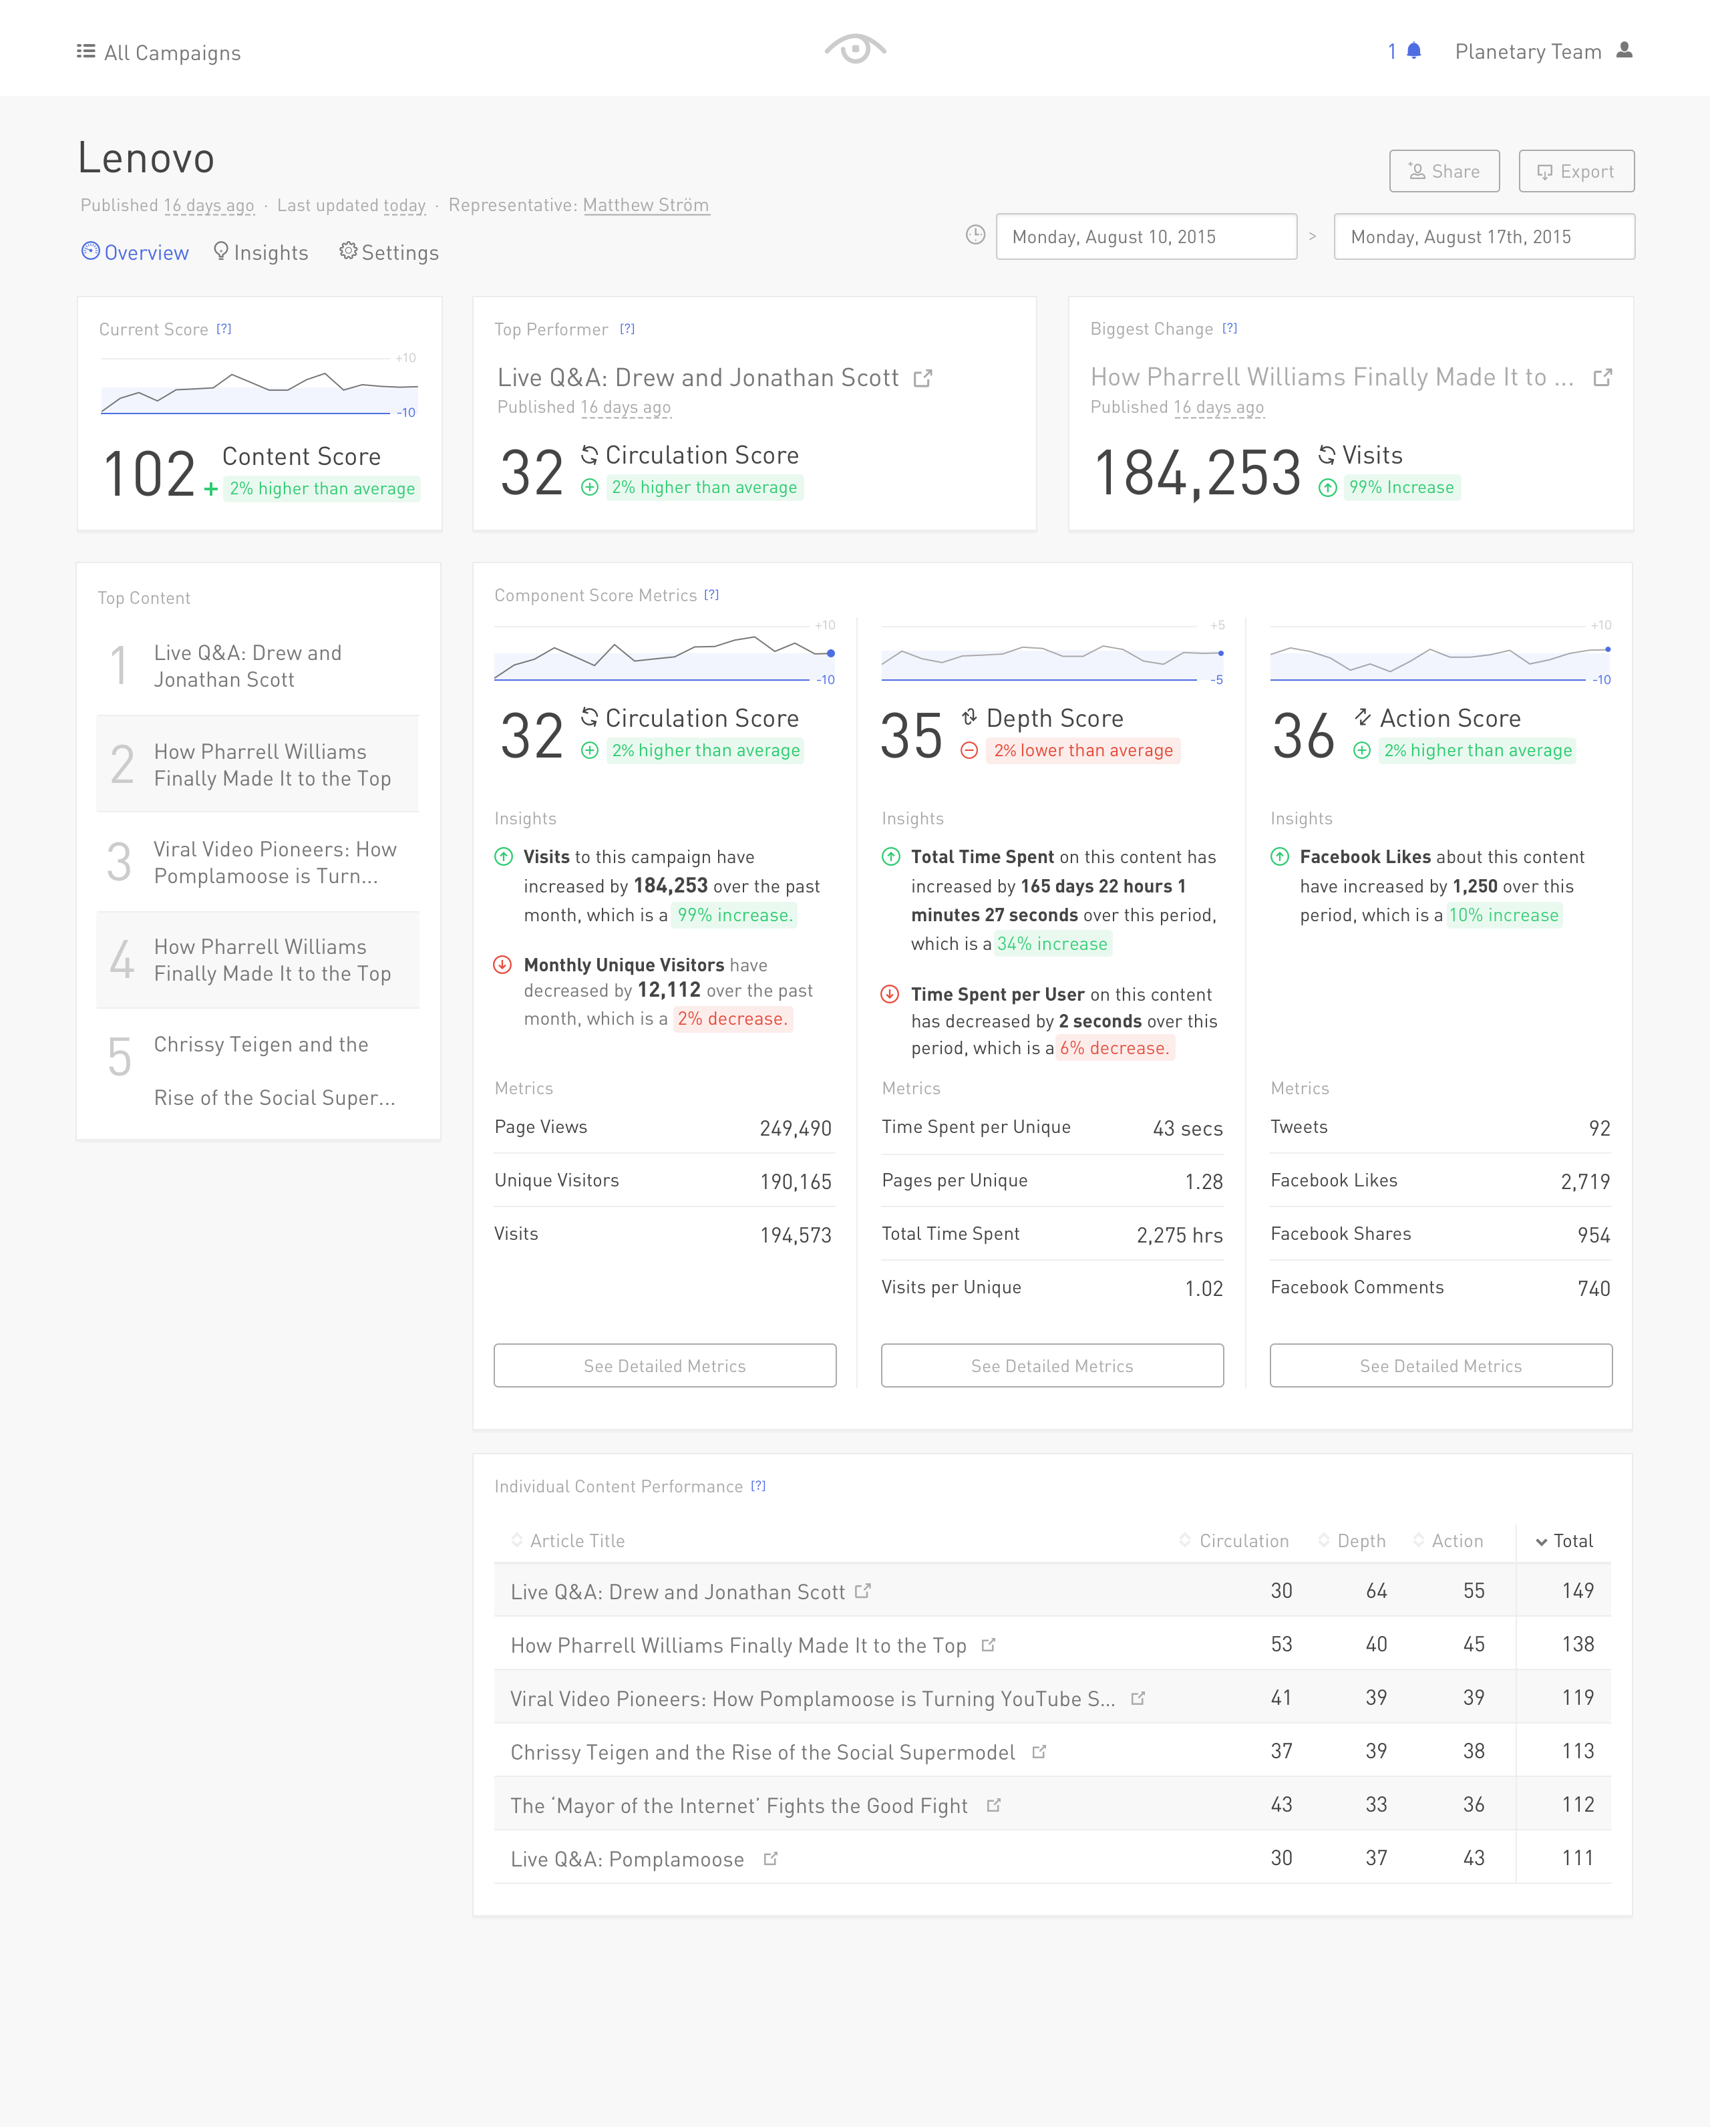Open Top Performer article external link icon

coord(922,379)
